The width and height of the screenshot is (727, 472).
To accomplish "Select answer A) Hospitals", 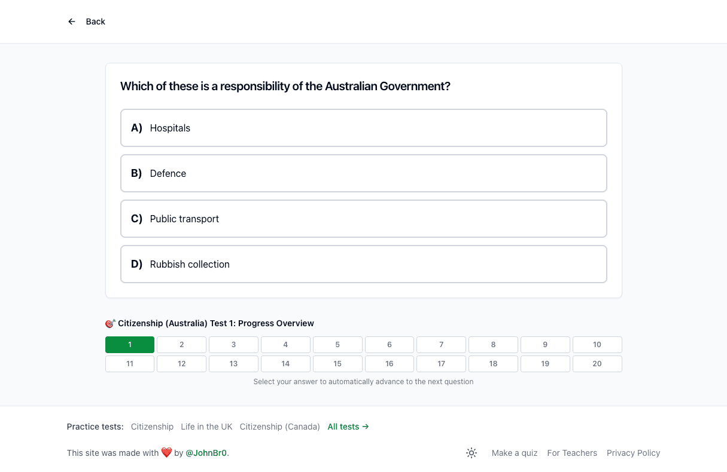I will pos(364,128).
